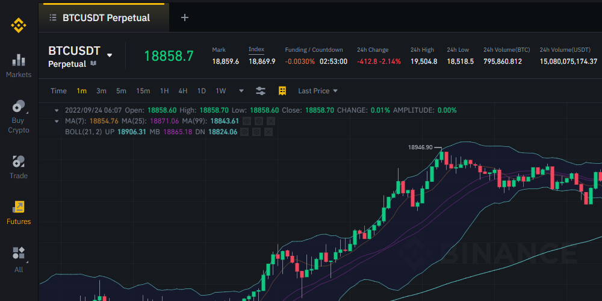Click the funding rate -0.0030%
602x301 pixels.
[300, 61]
